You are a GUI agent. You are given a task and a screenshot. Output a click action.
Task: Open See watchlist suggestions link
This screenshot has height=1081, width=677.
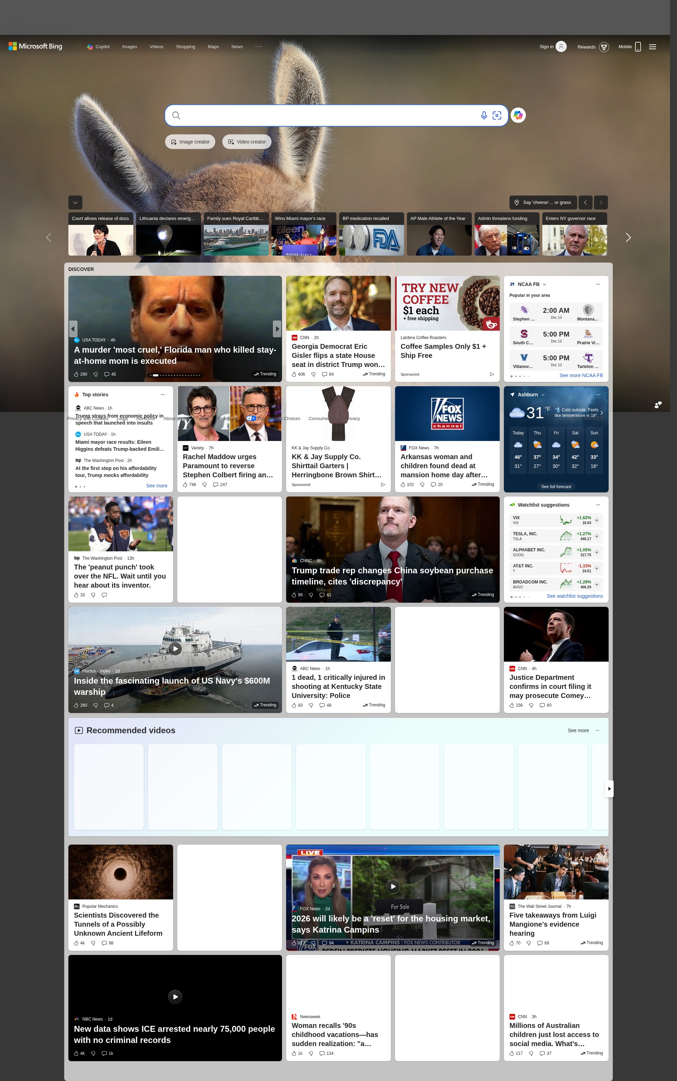[x=574, y=596]
